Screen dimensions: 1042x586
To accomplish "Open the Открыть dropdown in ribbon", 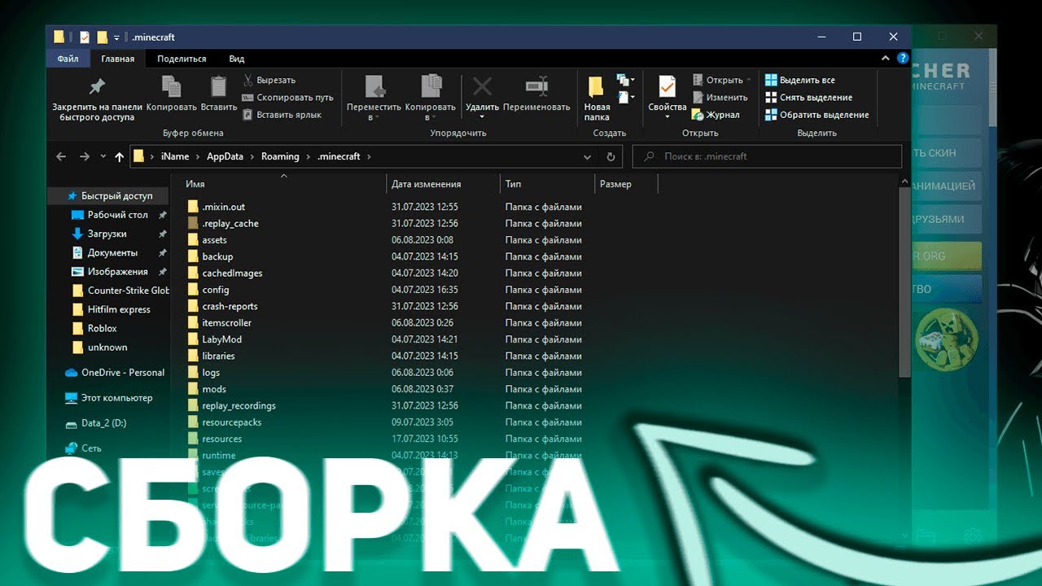I will point(722,81).
